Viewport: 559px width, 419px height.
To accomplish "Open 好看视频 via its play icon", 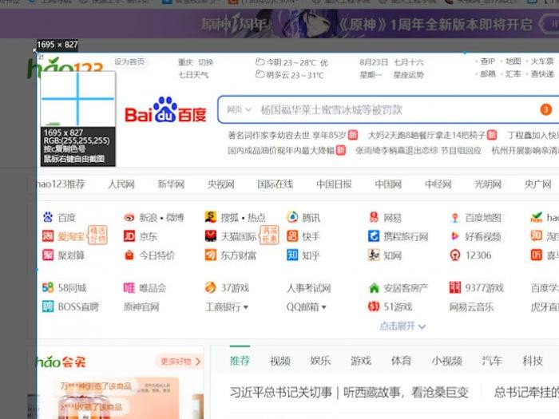I will tap(455, 236).
